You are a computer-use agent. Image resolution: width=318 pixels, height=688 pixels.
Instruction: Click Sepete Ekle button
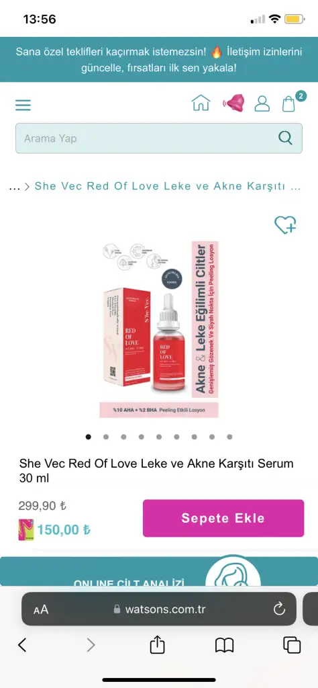click(223, 518)
